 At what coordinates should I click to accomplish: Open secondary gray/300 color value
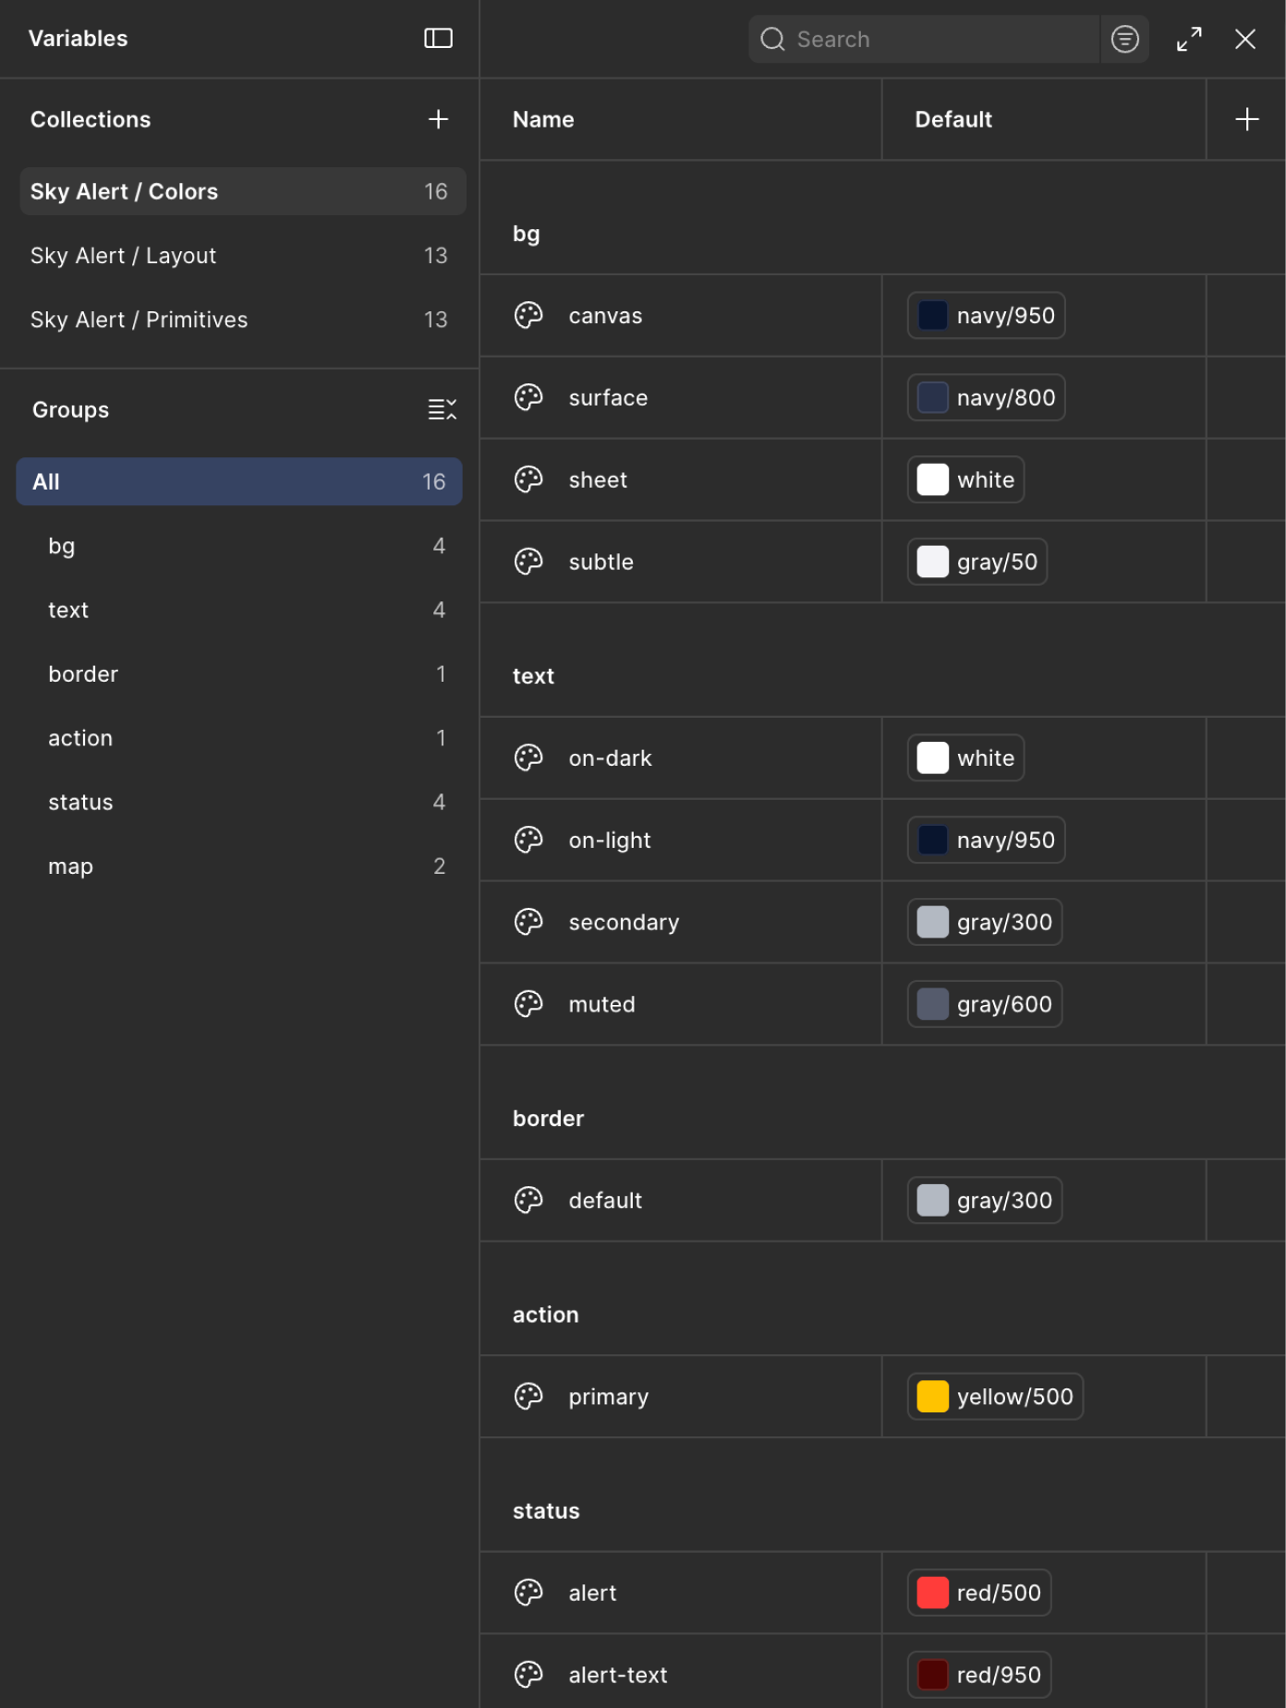point(985,922)
